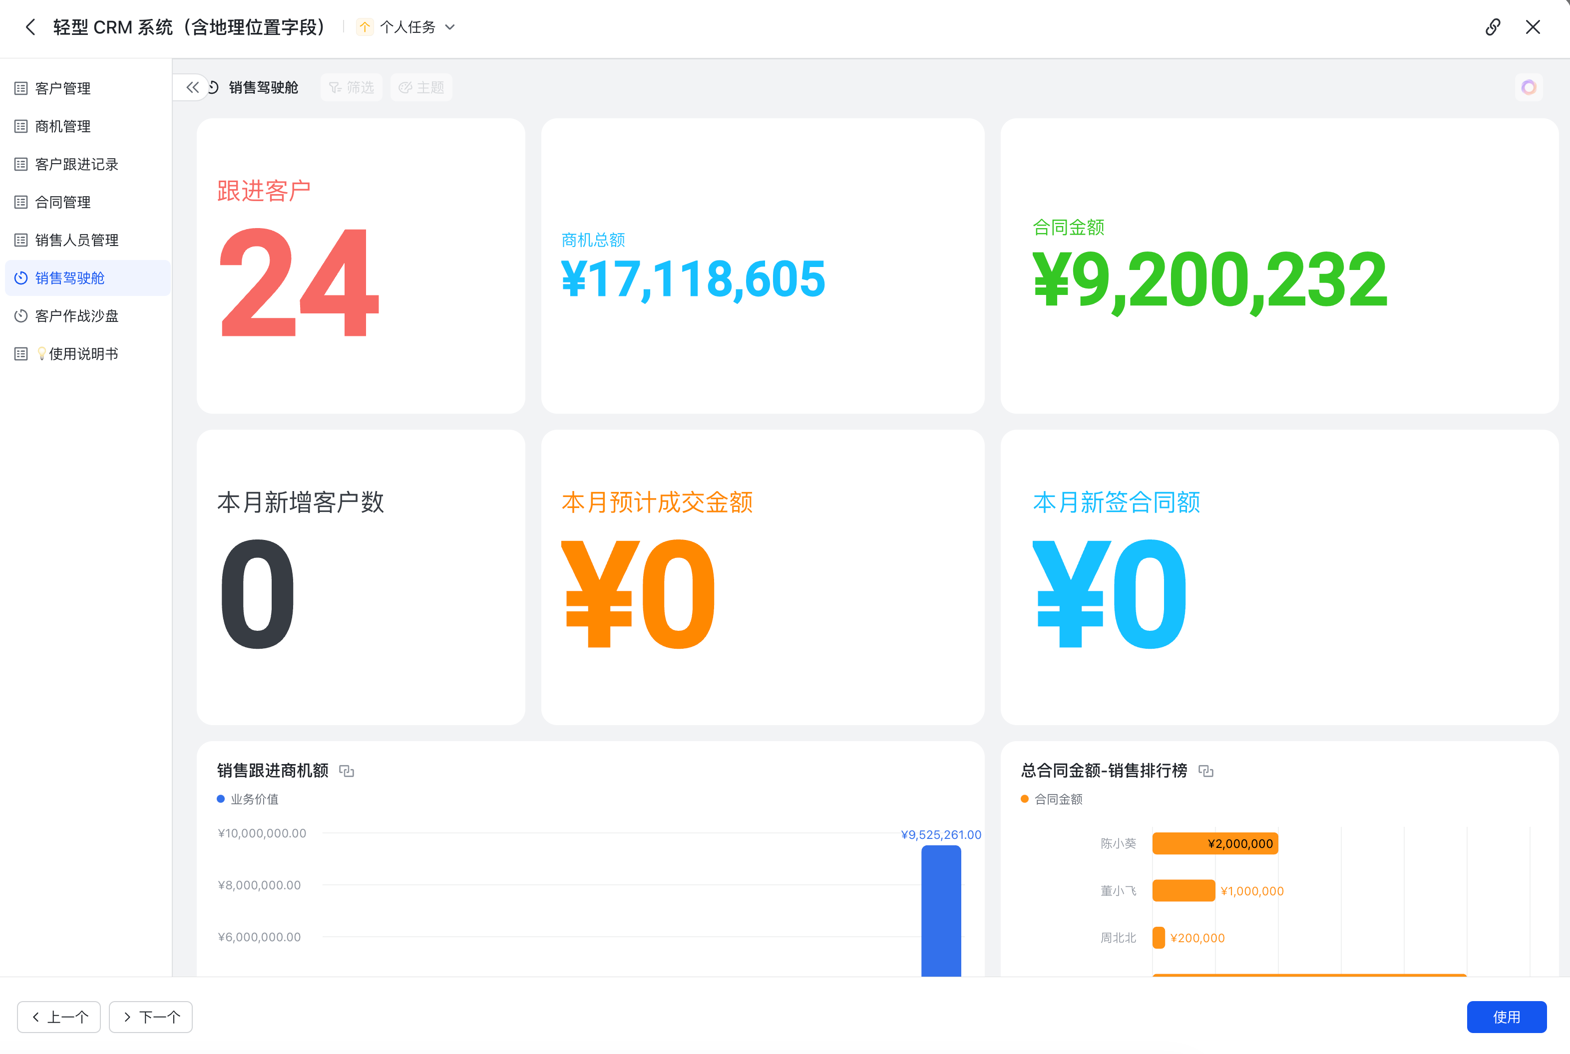Click the copy icon beside 总合同金额-销售排行榜
Viewport: 1570px width, 1054px height.
[x=1206, y=771]
